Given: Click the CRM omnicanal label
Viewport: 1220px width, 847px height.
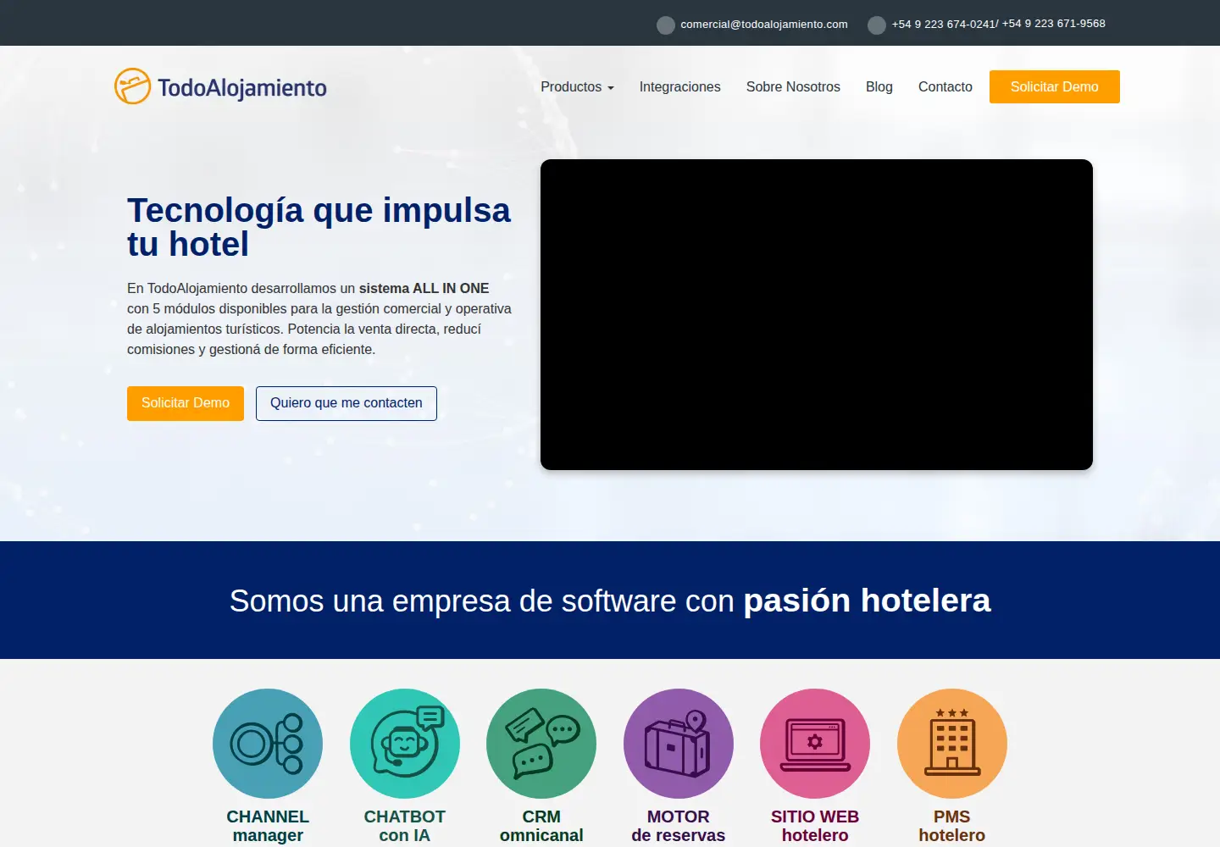Looking at the screenshot, I should click(x=541, y=826).
